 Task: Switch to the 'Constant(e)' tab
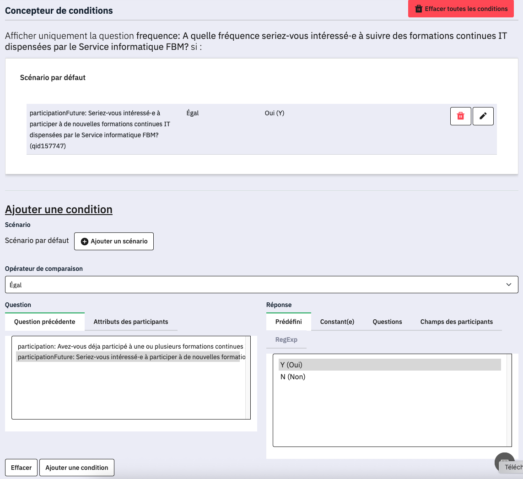coord(337,322)
